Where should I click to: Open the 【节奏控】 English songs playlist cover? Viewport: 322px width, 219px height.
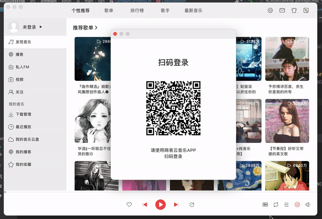pyautogui.click(x=287, y=121)
